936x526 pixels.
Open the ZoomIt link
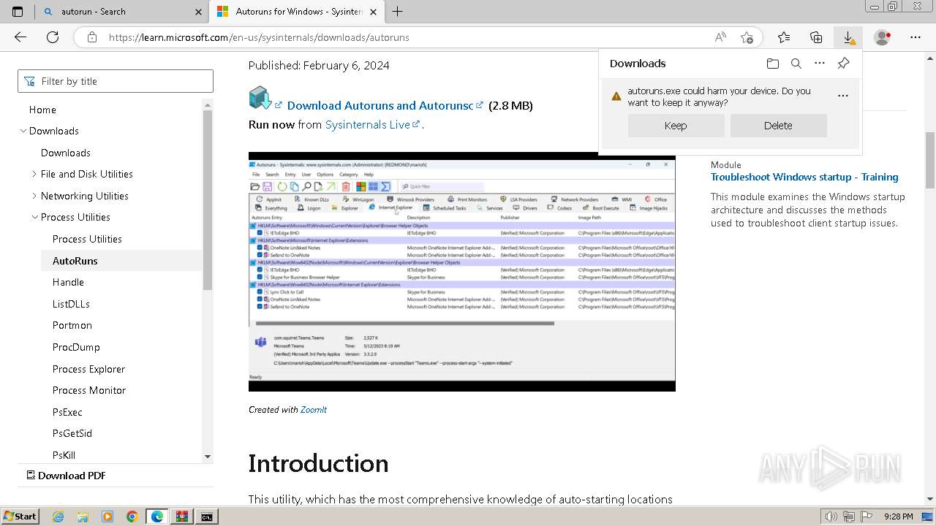coord(314,410)
